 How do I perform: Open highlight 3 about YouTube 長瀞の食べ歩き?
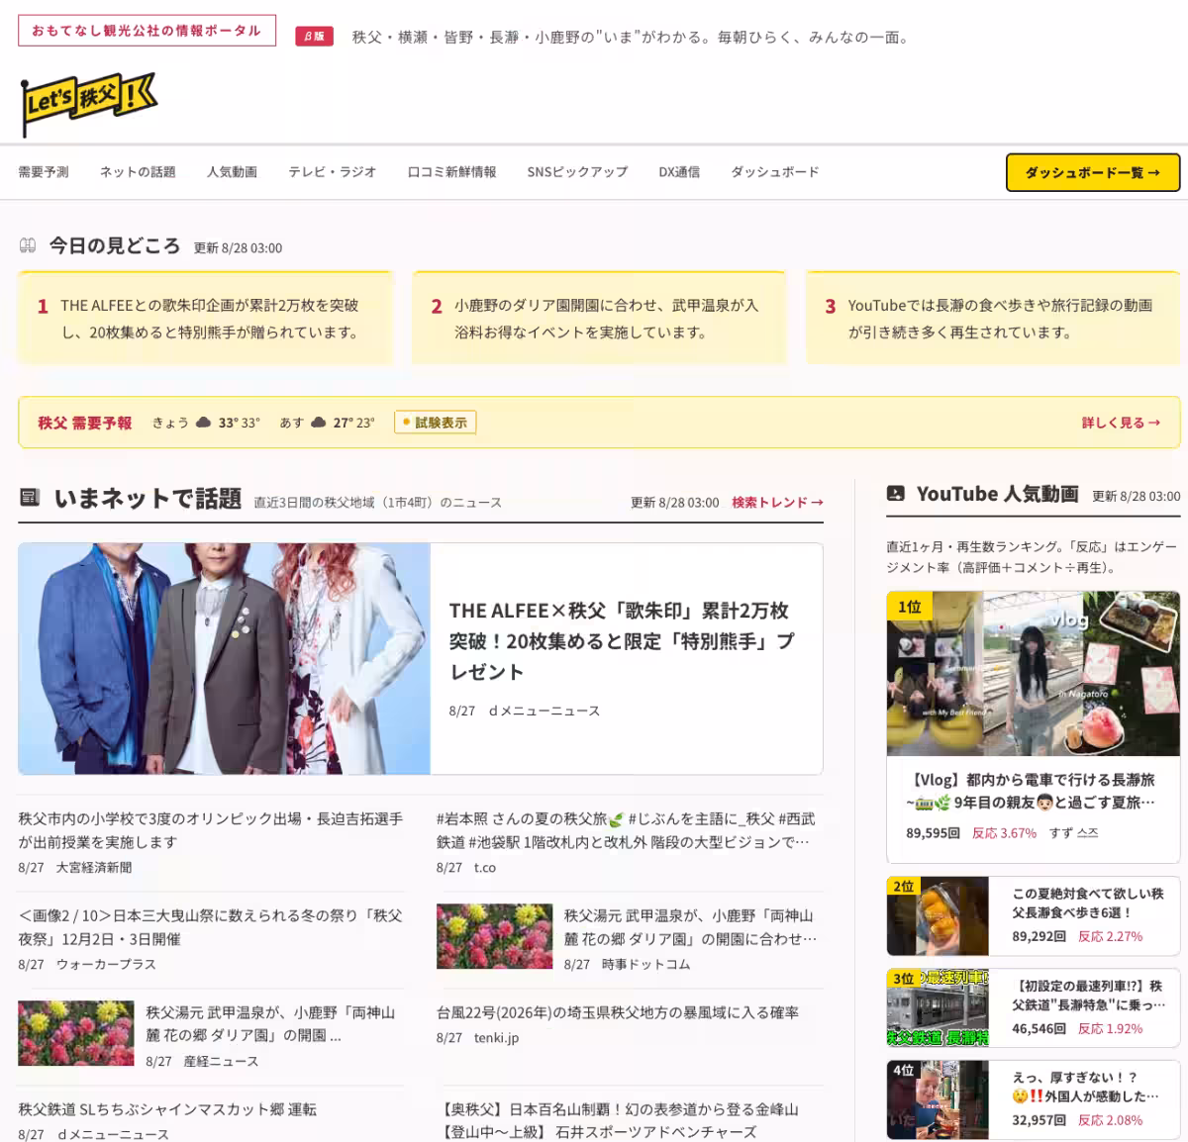pyautogui.click(x=993, y=318)
